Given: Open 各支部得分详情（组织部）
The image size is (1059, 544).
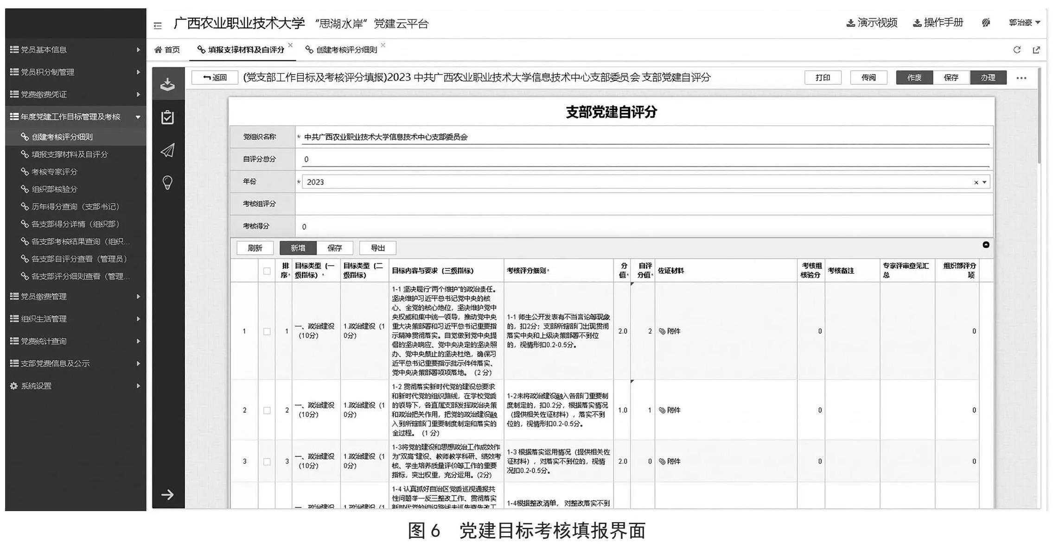Looking at the screenshot, I should (76, 224).
